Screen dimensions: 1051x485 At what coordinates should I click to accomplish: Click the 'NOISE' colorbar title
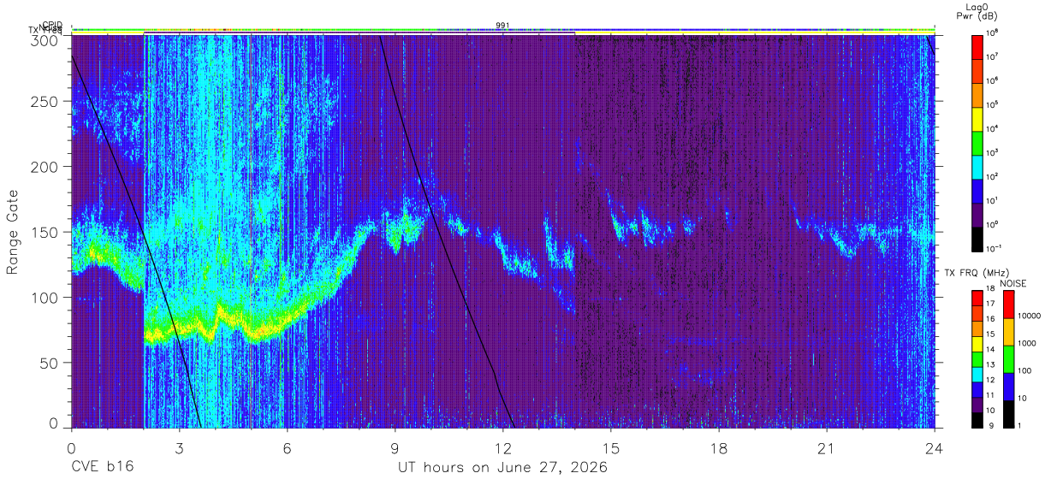1013,282
